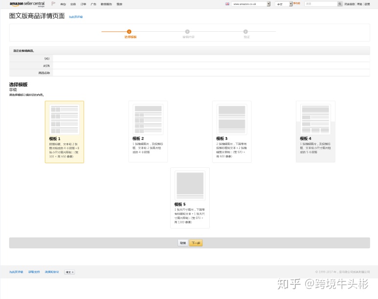Image resolution: width=378 pixels, height=299 pixels.
Task: Open the 定价 (Pricing) menu
Action: click(x=73, y=4)
